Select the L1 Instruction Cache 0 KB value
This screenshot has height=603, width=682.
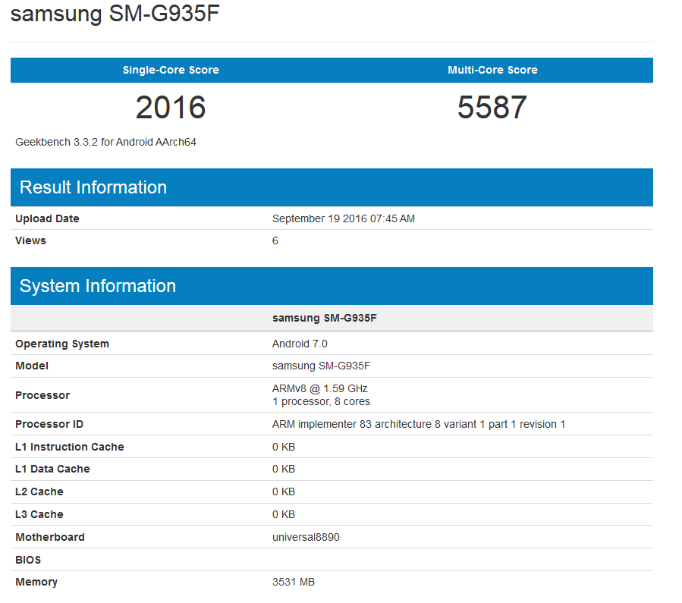tap(284, 447)
